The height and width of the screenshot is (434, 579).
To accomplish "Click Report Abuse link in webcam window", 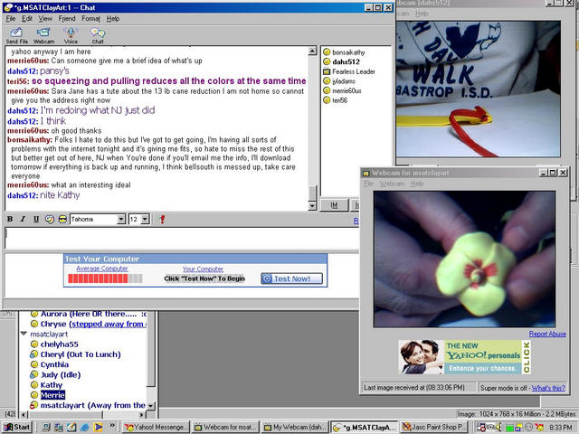I will point(547,334).
